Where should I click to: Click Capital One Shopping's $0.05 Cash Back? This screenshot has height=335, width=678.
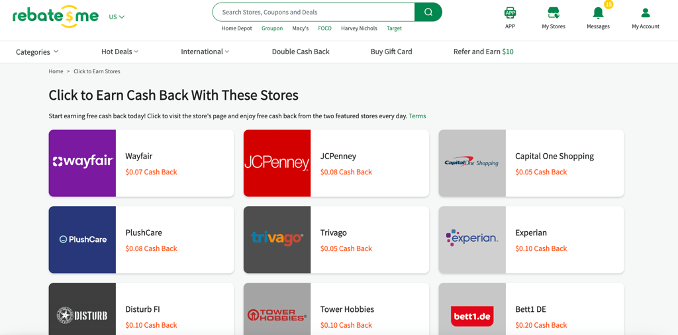(541, 172)
